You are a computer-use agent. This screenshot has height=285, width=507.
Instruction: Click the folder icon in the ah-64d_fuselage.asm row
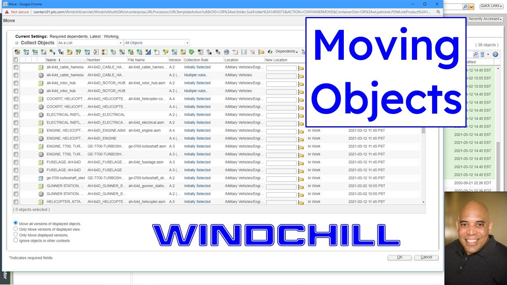[301, 163]
